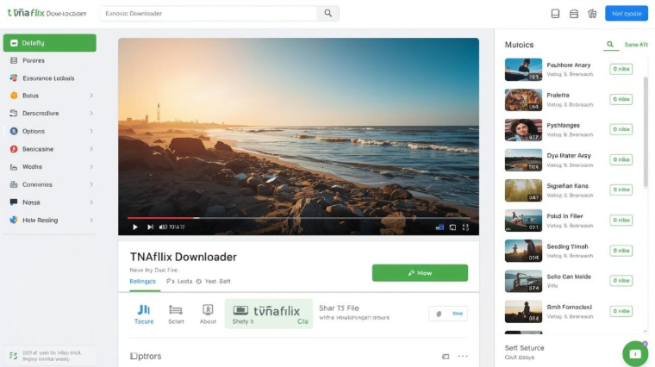Click the search icon in the Mulcics panel
This screenshot has height=367, width=655.
coord(610,45)
